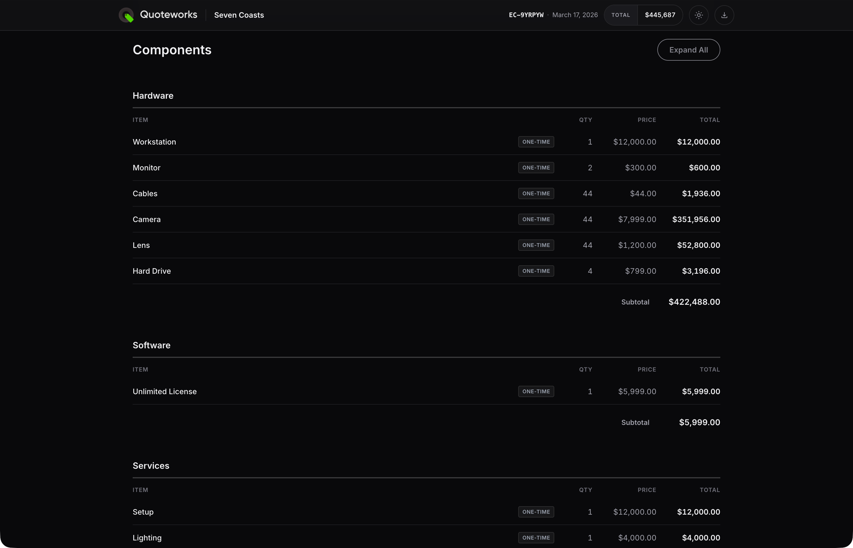Click the Quoteworks logo icon
853x548 pixels.
[126, 15]
